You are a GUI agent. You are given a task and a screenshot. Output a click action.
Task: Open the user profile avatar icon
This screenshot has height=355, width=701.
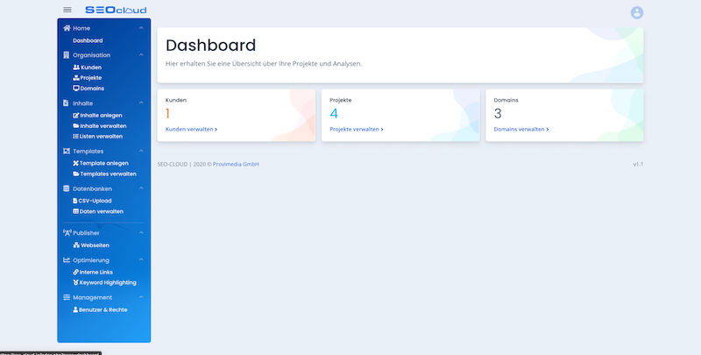coord(637,12)
